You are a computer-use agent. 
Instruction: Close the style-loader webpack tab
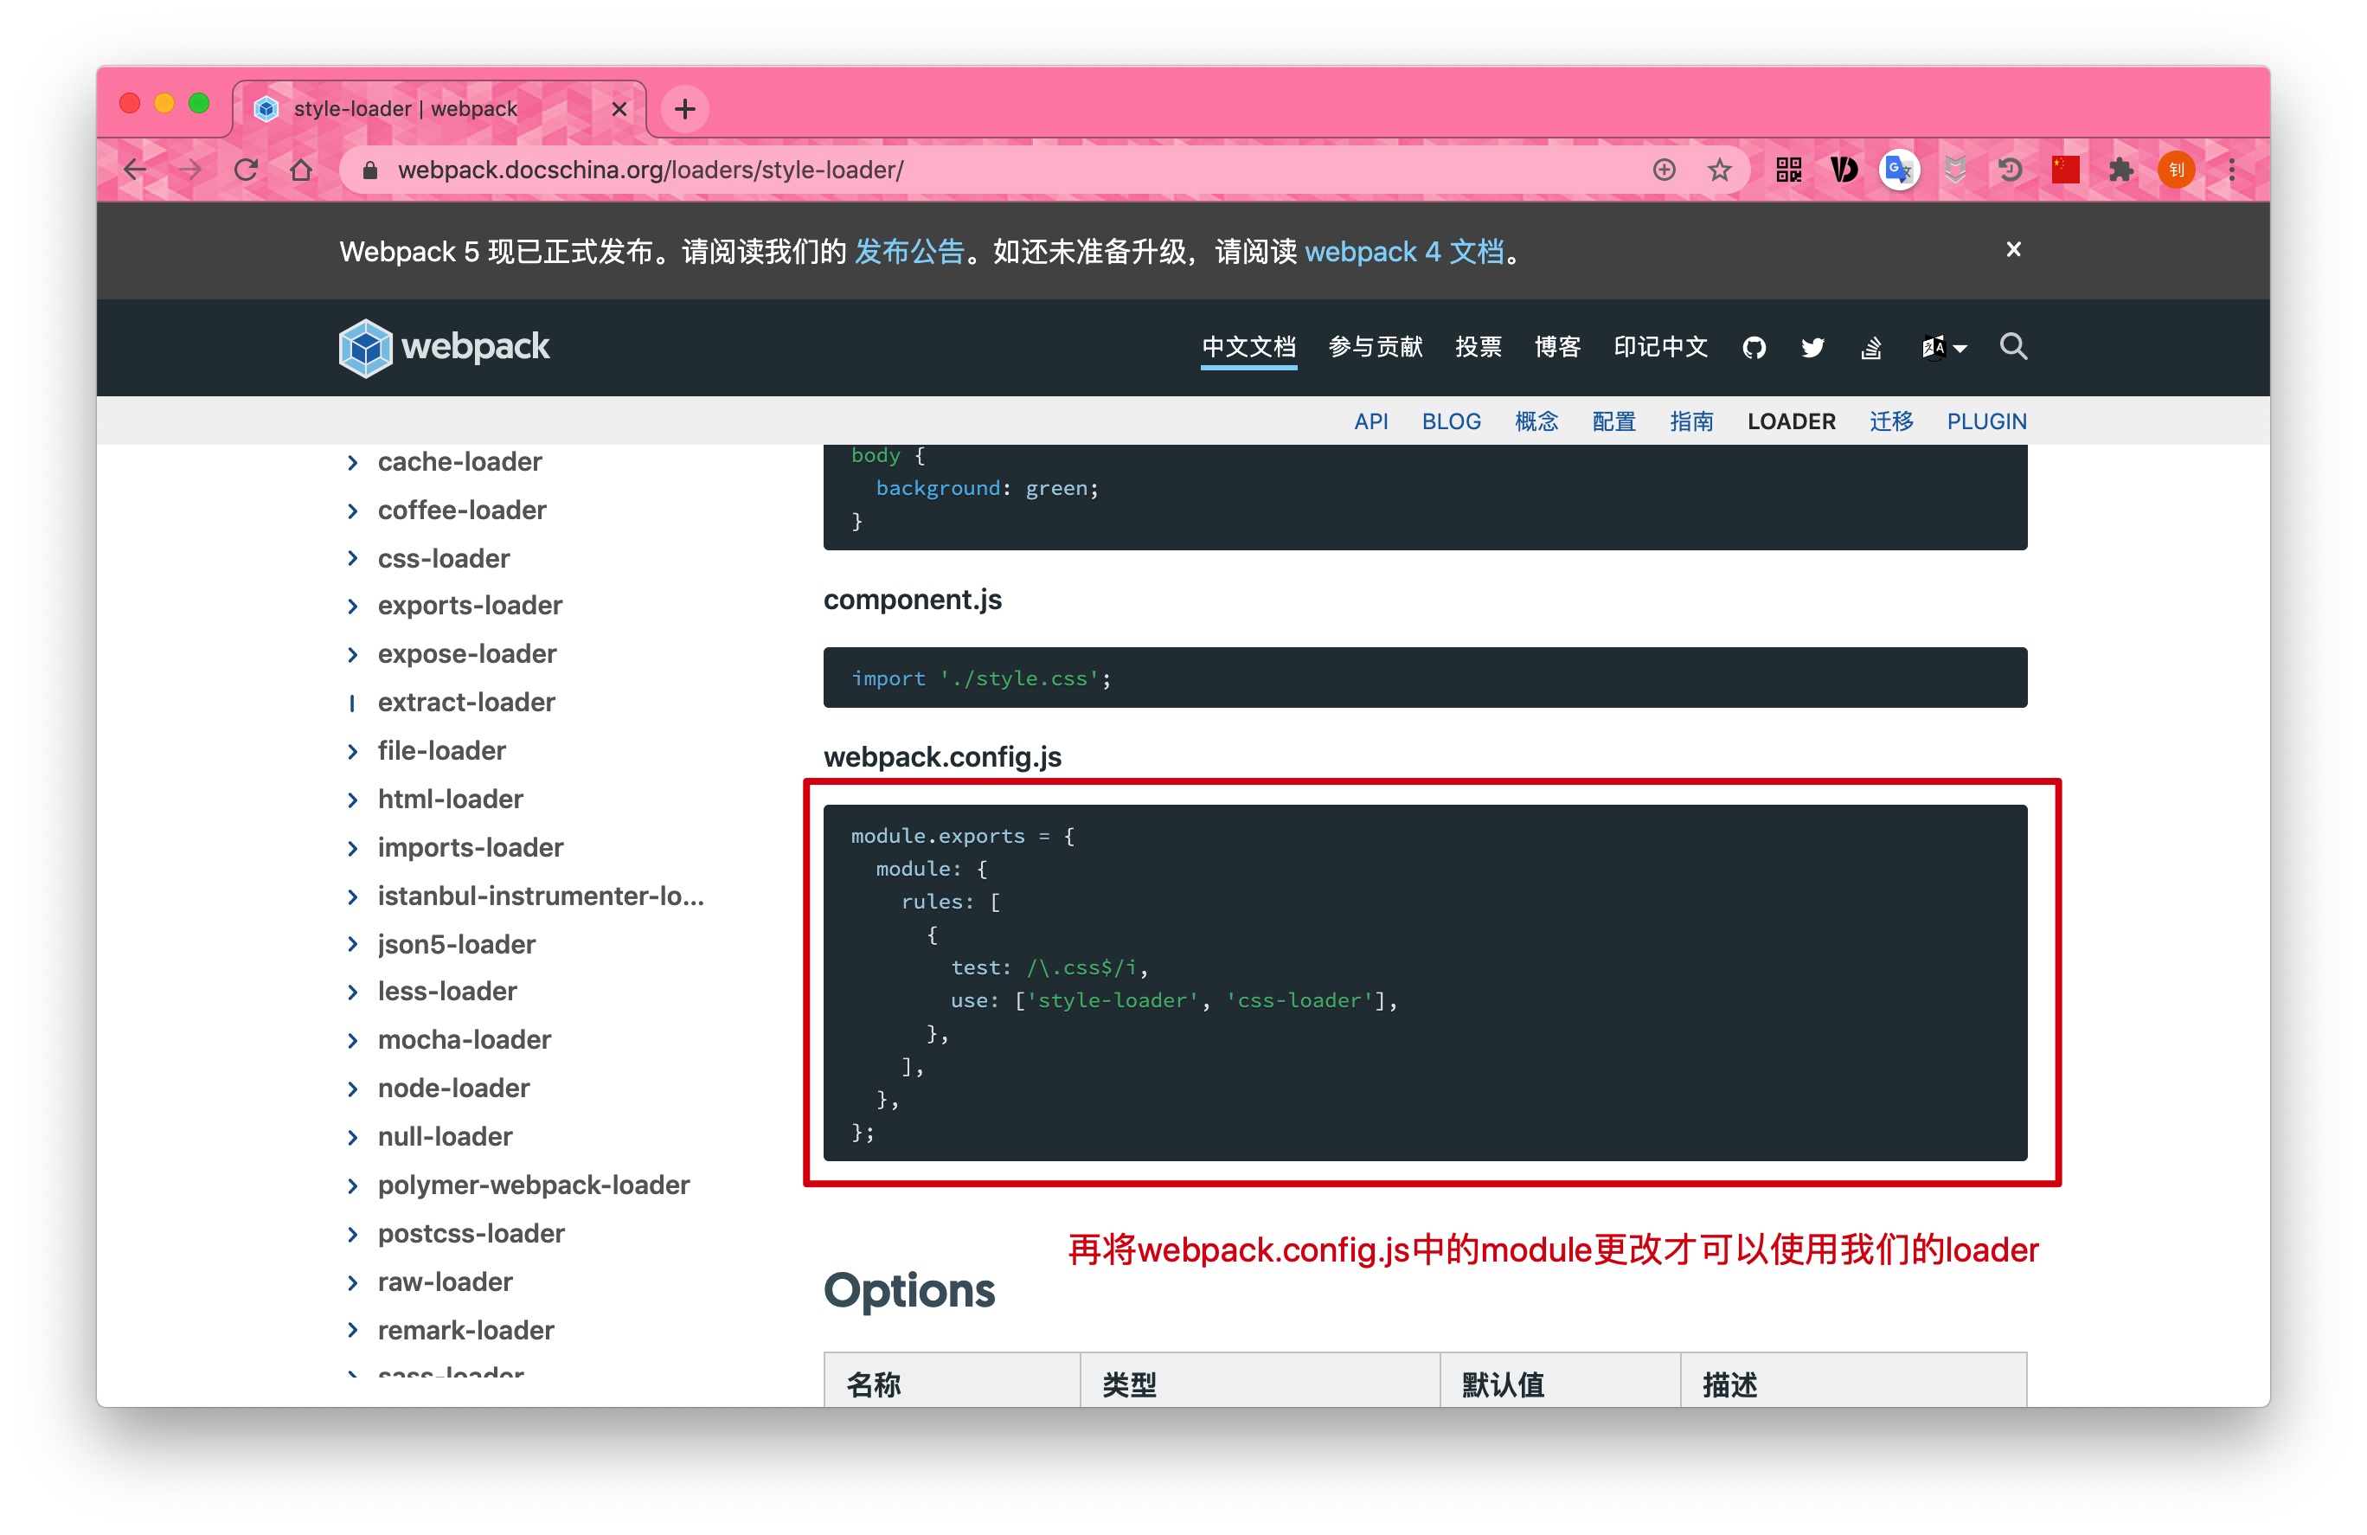click(619, 108)
